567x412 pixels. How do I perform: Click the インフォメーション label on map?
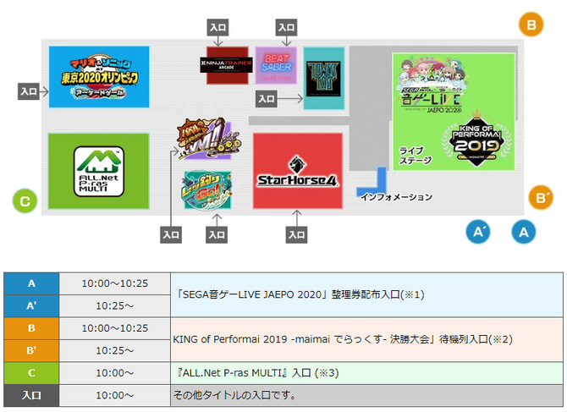396,197
